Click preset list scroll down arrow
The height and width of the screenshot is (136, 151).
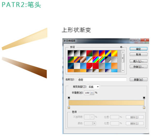pyautogui.click(x=123, y=70)
